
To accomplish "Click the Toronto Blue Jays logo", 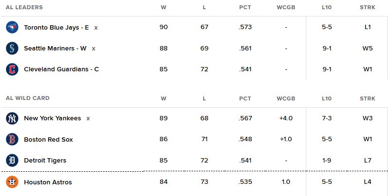I will [x=12, y=27].
